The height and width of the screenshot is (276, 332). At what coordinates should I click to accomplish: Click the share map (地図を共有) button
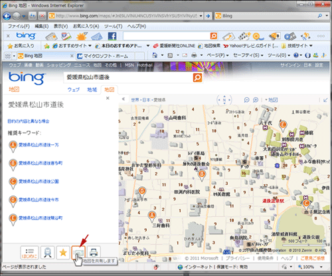[78, 253]
